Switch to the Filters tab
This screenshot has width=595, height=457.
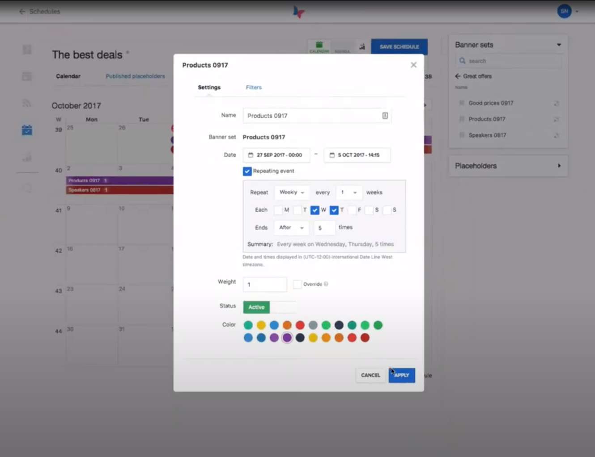click(x=254, y=87)
